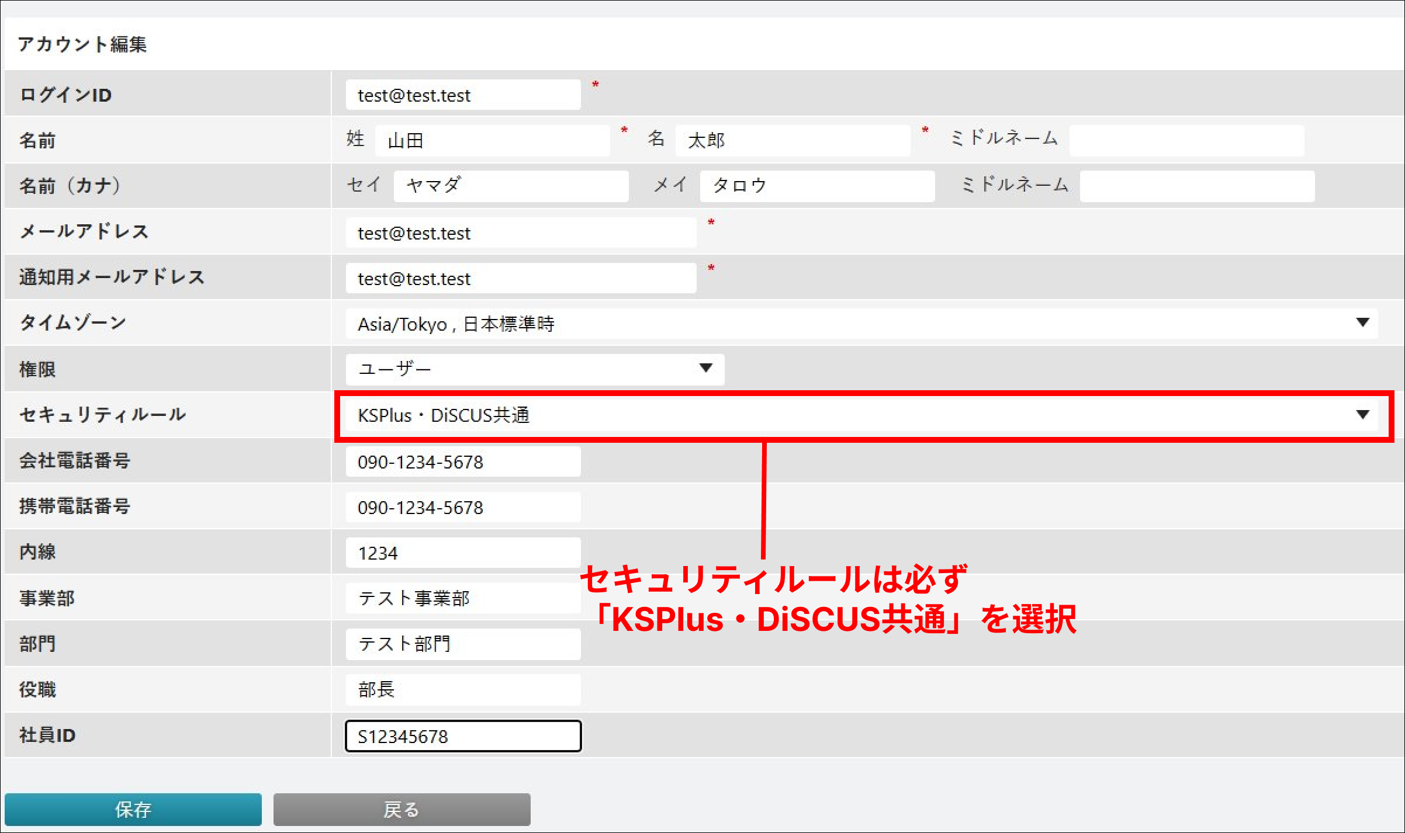Click the 保存 button
The image size is (1405, 833).
tap(133, 809)
